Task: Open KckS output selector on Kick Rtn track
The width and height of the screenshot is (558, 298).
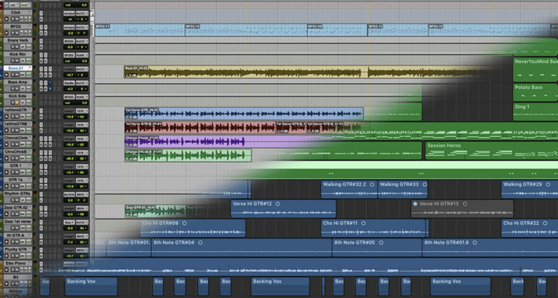Action: (81, 55)
